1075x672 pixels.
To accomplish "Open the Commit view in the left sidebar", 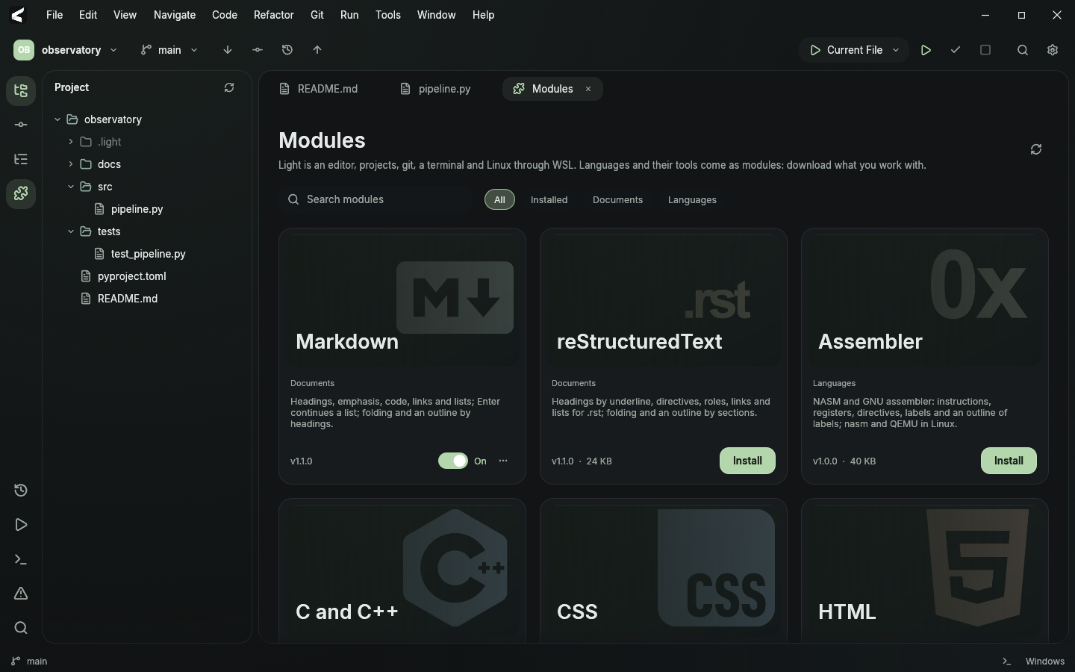I will coord(21,125).
